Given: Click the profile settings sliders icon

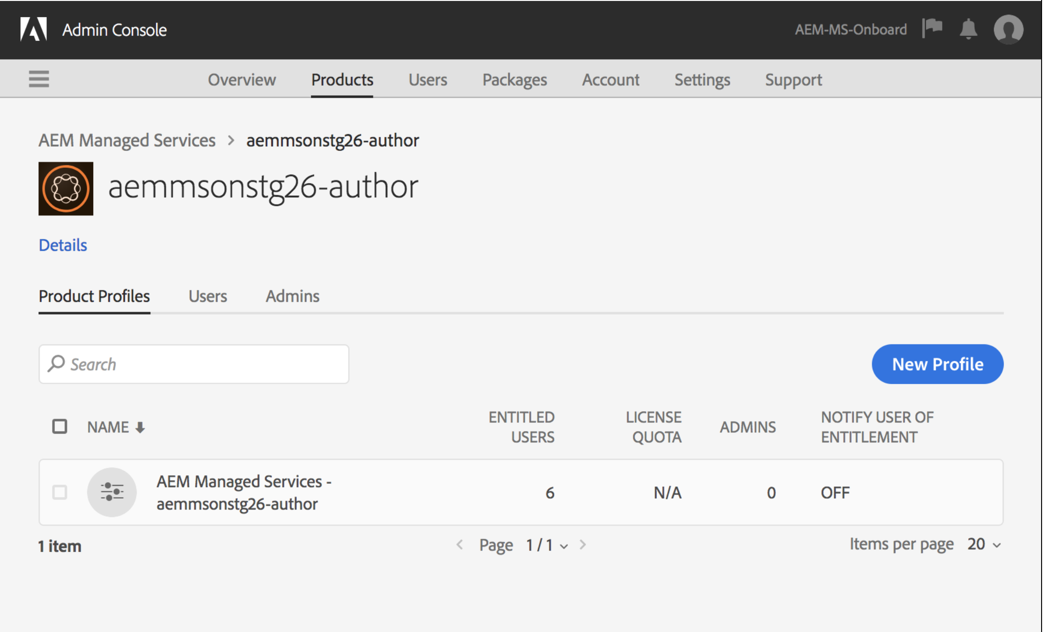Looking at the screenshot, I should 112,492.
